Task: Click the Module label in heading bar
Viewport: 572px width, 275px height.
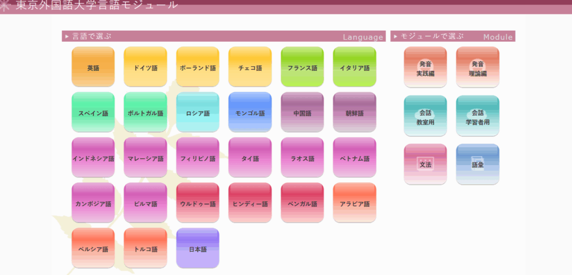Action: pos(498,37)
